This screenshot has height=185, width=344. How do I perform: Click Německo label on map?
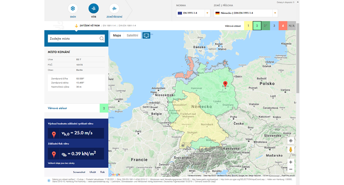[201, 107]
